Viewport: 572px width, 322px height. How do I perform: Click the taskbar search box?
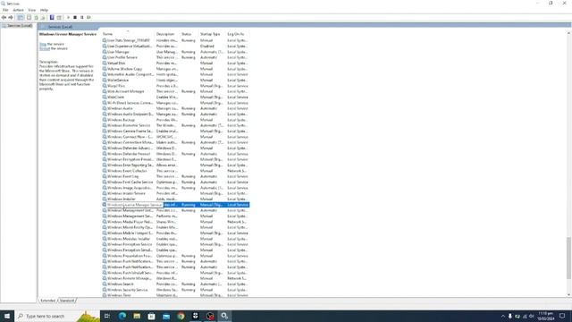[x=57, y=316]
